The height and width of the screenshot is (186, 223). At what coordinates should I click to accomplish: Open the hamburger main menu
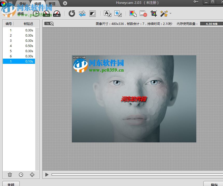click(x=11, y=3)
